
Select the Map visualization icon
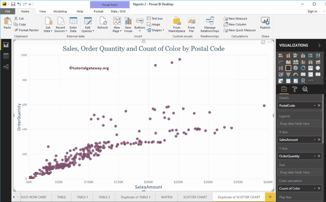click(318, 68)
